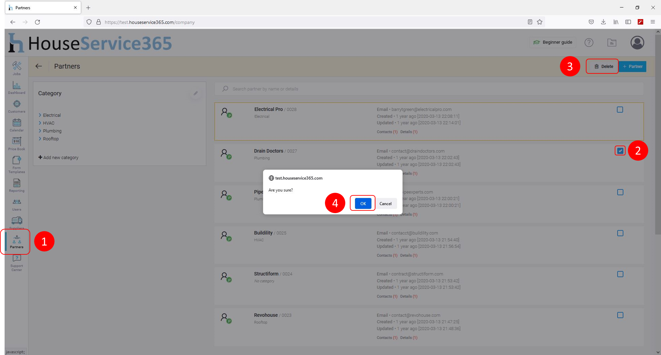This screenshot has height=355, width=661.
Task: Confirm deletion with OK
Action: [363, 204]
